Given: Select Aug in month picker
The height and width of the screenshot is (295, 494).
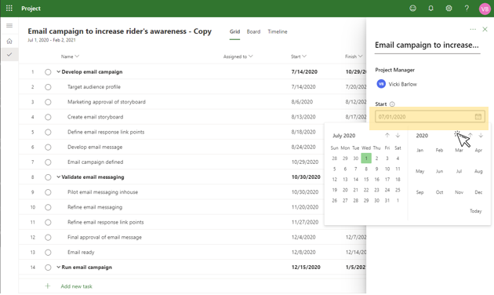Looking at the screenshot, I should [478, 172].
